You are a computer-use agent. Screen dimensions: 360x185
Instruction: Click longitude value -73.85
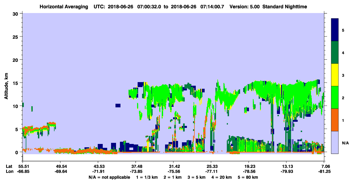point(136,171)
